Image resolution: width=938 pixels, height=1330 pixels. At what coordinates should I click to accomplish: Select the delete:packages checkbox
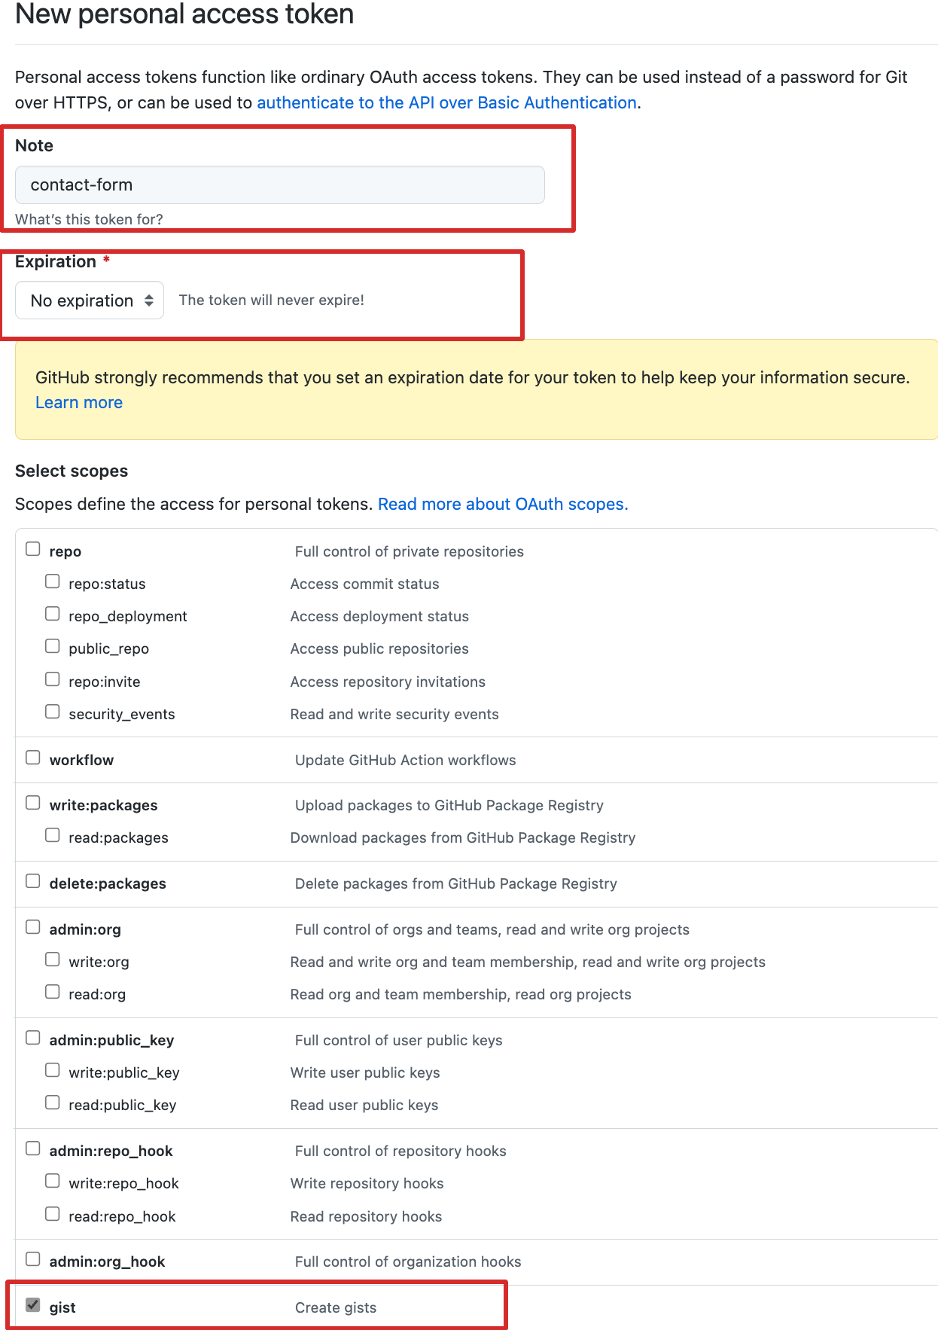33,881
